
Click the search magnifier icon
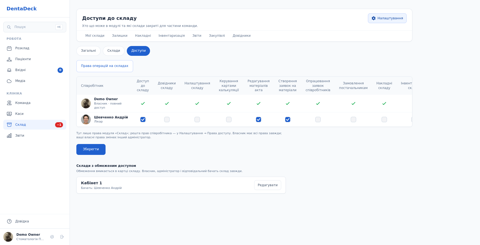coord(9,27)
